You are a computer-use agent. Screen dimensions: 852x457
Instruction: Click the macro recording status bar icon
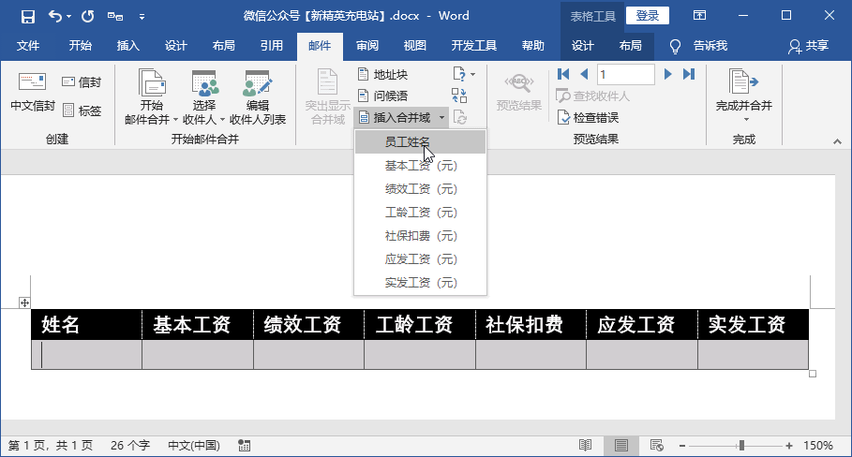point(245,446)
